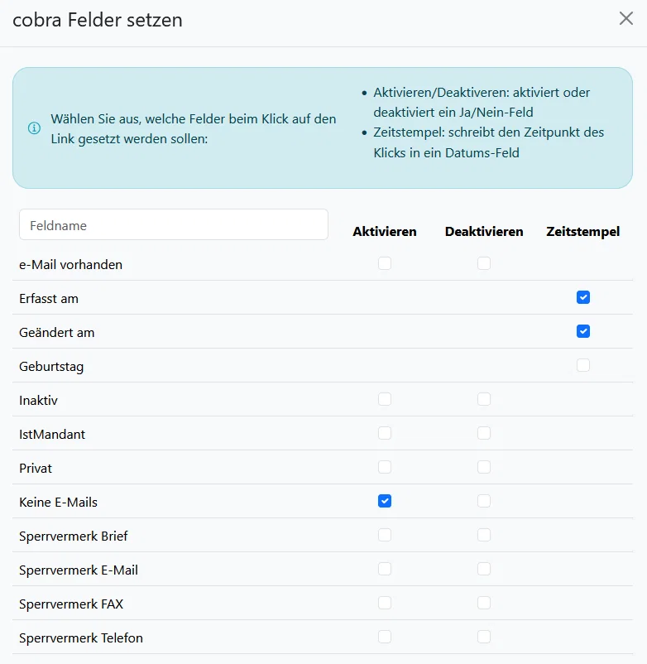Click the info icon in the hint box
647x664 pixels.
(x=34, y=128)
